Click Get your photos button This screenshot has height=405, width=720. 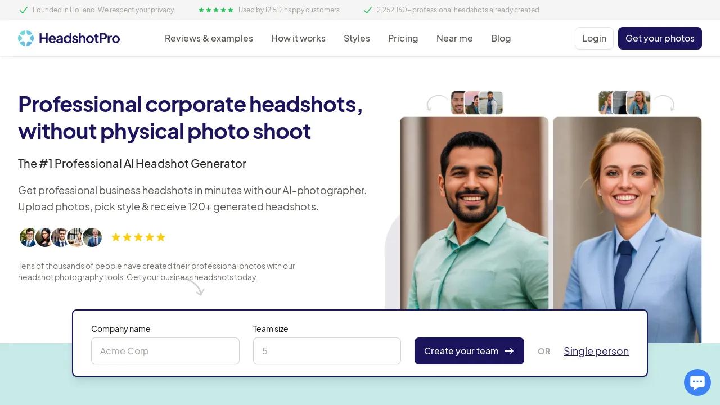pos(660,38)
